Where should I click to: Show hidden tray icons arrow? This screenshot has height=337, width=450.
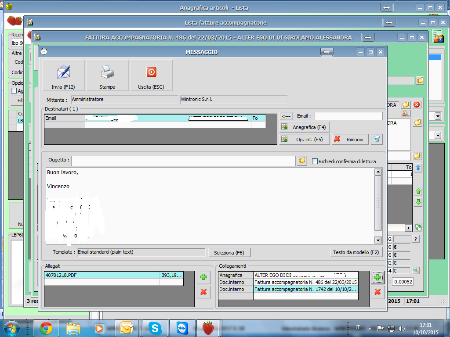point(370,328)
